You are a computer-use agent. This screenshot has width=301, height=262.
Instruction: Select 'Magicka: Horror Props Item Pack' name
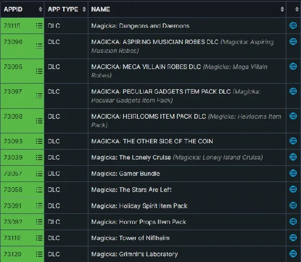(138, 222)
